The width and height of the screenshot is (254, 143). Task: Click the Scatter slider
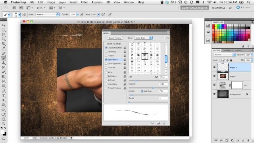pyautogui.click(x=148, y=95)
